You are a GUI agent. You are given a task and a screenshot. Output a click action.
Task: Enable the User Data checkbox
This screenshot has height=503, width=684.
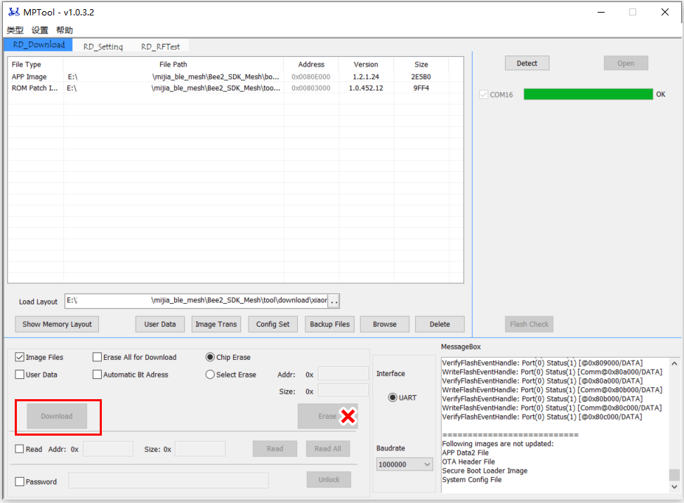pyautogui.click(x=20, y=375)
